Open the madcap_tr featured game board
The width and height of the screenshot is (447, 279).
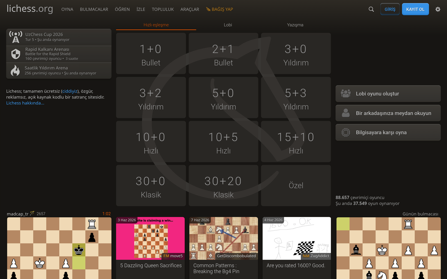click(59, 248)
